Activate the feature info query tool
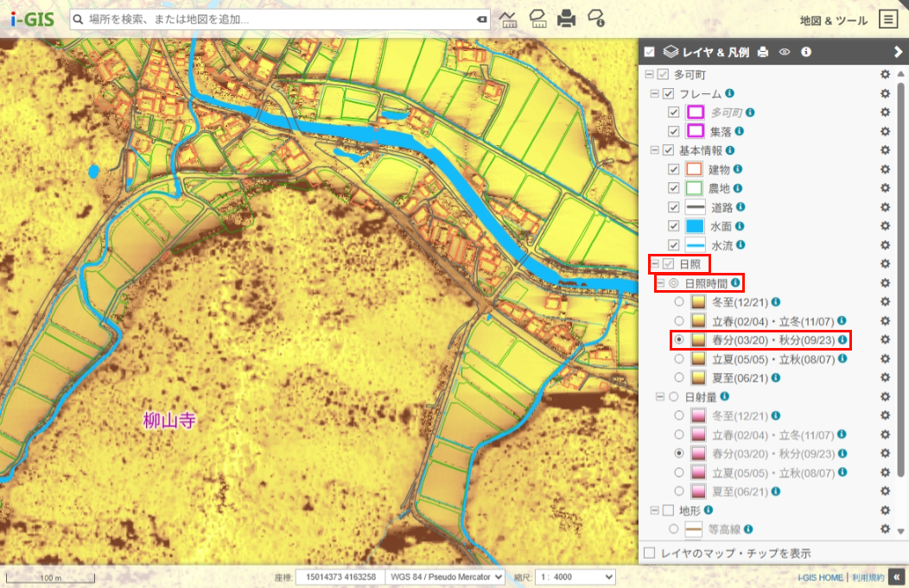Image resolution: width=909 pixels, height=588 pixels. (x=596, y=18)
